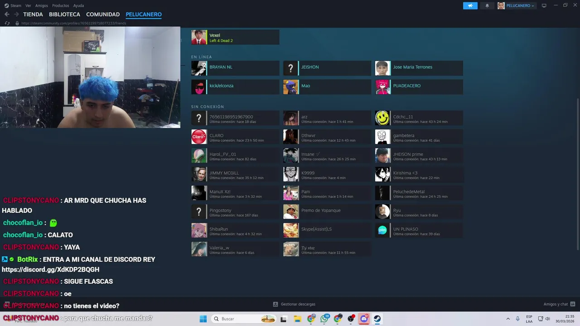The height and width of the screenshot is (326, 580).
Task: Open Mao's avatar
Action: [x=291, y=87]
